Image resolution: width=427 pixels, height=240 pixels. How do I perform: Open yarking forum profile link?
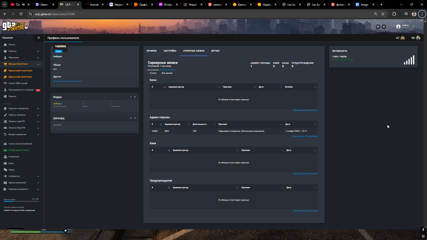[57, 104]
